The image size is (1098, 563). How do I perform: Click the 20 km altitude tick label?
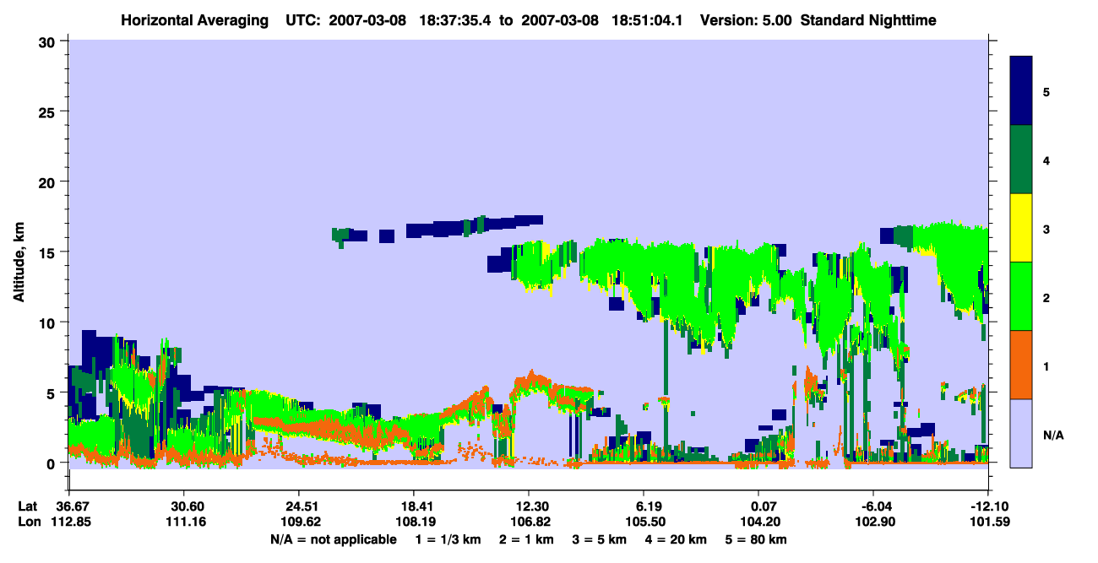[x=49, y=181]
